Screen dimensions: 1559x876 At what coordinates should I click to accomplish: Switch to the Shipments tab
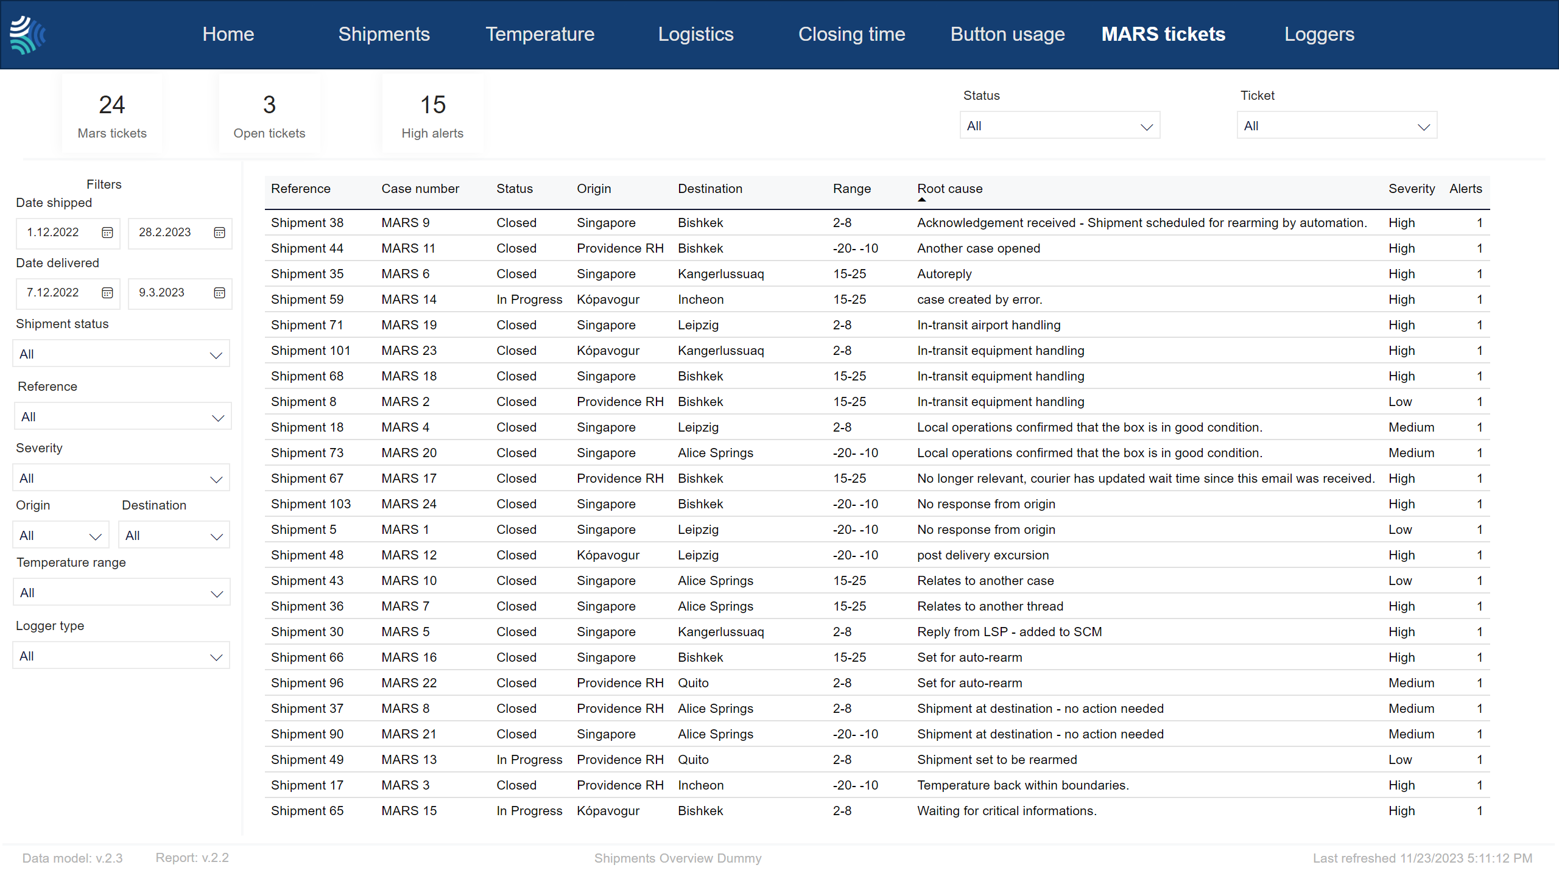pos(384,34)
